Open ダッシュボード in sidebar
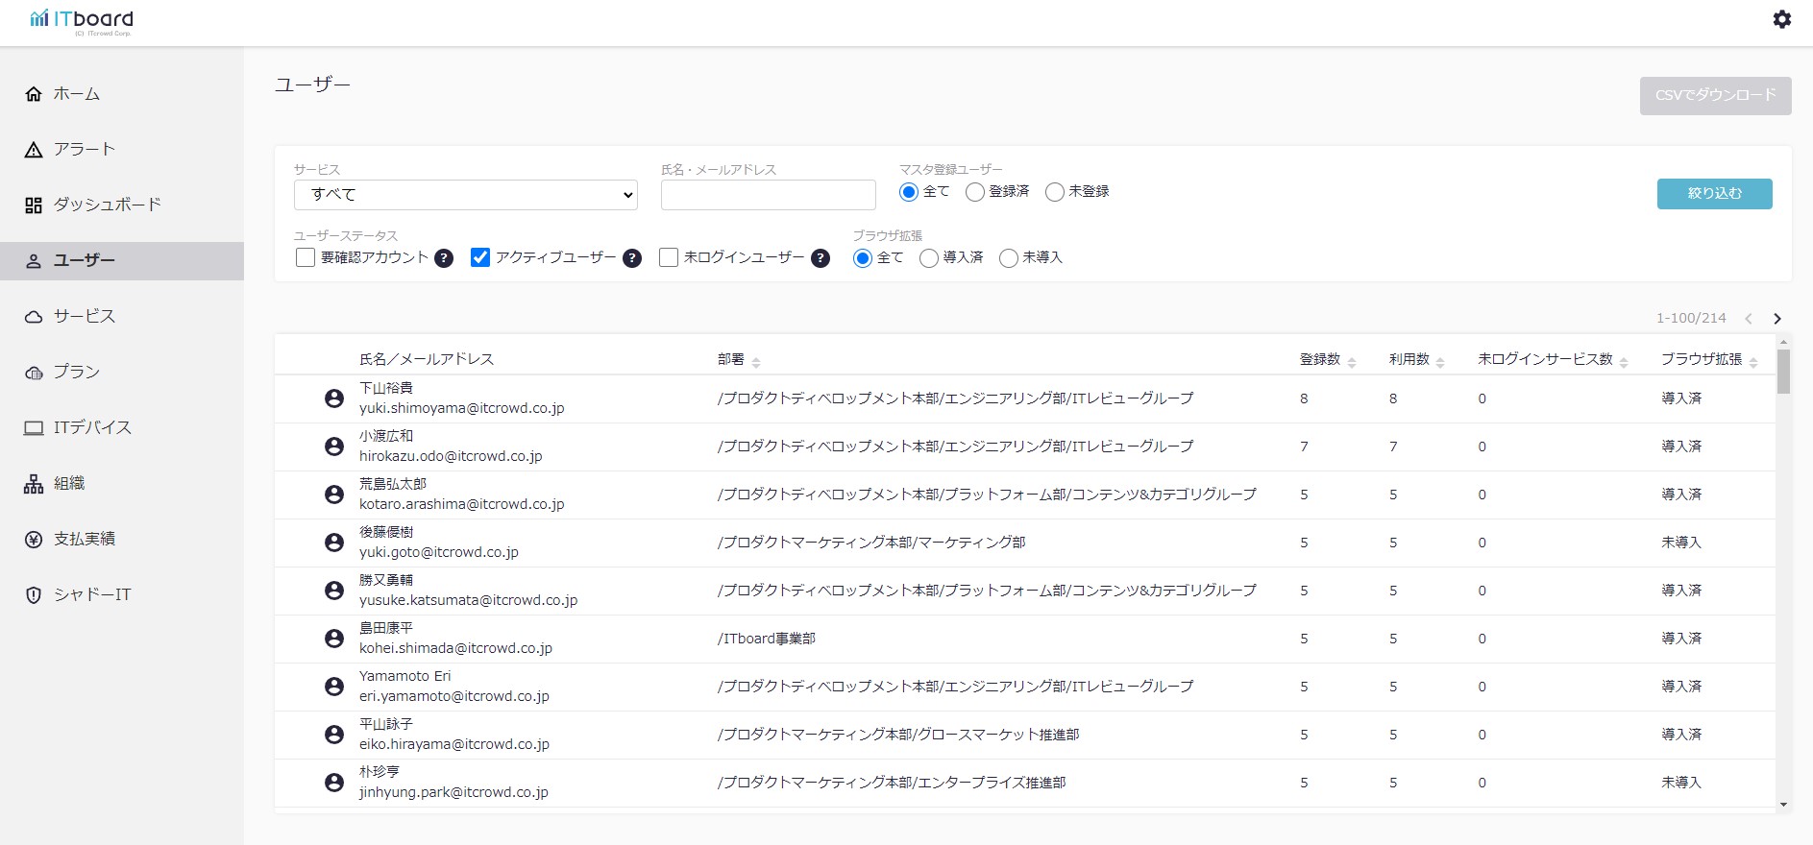Image resolution: width=1813 pixels, height=845 pixels. (122, 205)
